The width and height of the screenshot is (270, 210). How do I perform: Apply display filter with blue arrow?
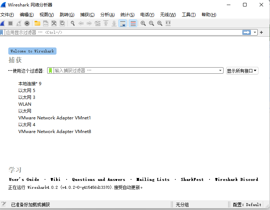[246, 32]
